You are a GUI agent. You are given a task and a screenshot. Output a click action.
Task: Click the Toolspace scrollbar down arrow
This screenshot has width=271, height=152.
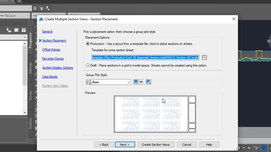25,113
